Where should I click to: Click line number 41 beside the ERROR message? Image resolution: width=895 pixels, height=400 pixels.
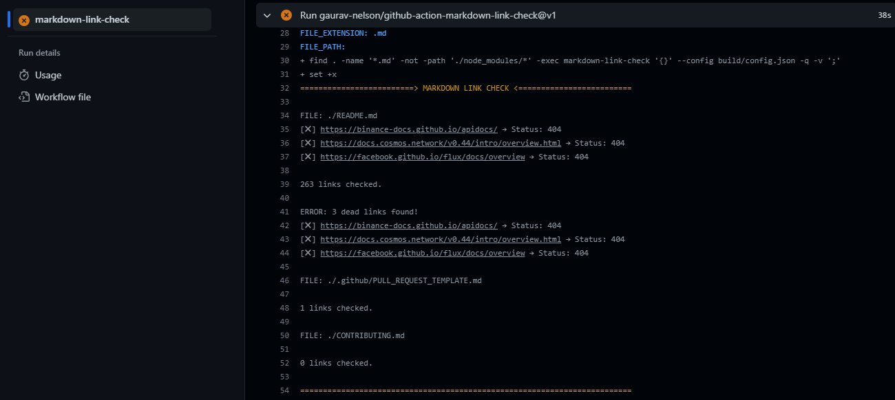click(284, 212)
